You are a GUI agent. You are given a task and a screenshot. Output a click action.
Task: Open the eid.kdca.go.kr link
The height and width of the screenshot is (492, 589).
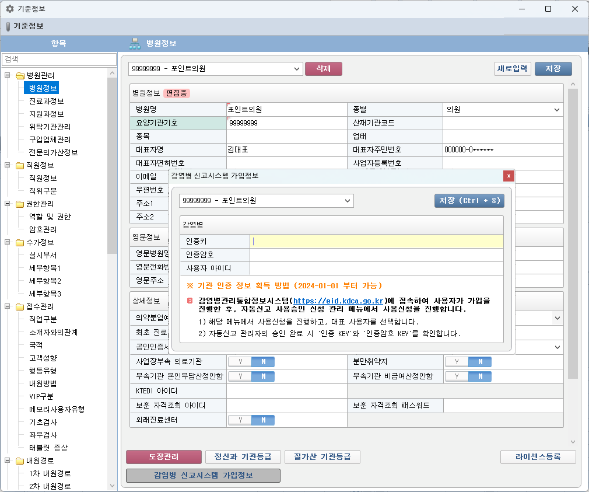(342, 301)
